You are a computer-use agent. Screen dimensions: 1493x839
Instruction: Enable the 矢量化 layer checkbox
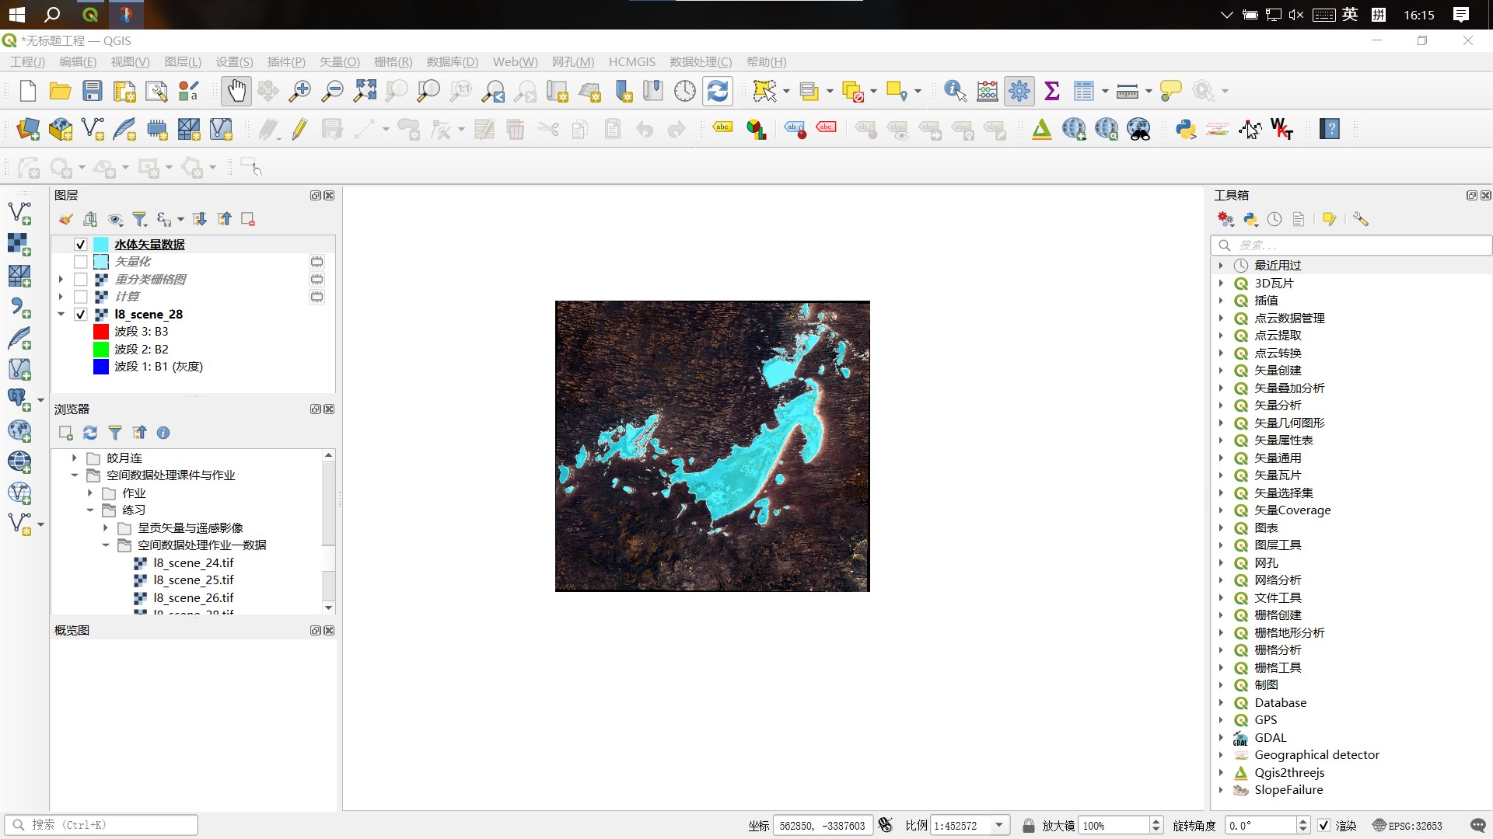[80, 262]
